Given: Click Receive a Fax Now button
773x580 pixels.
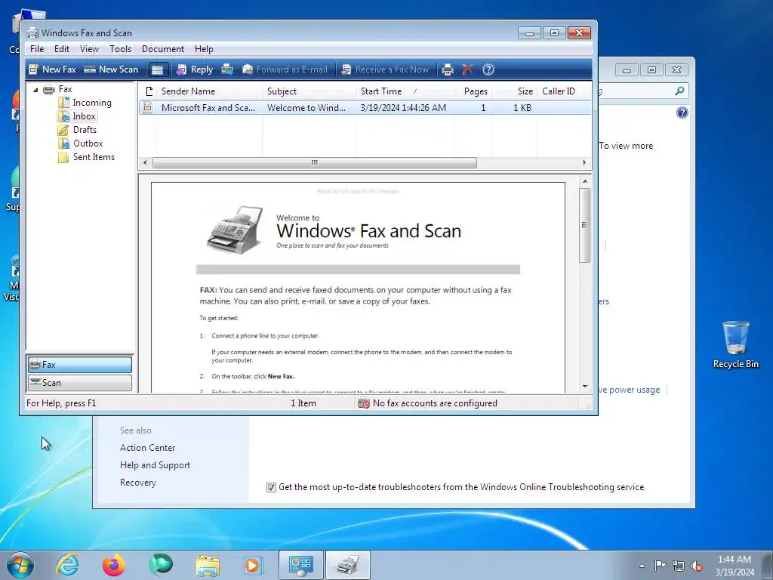Looking at the screenshot, I should [x=385, y=69].
